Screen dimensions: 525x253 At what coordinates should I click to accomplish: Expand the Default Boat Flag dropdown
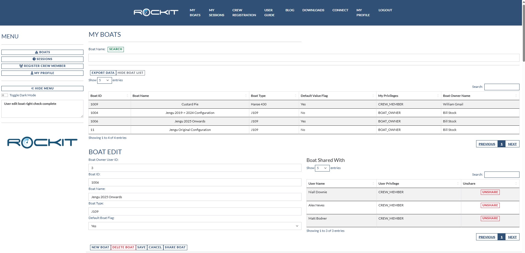pyautogui.click(x=195, y=226)
